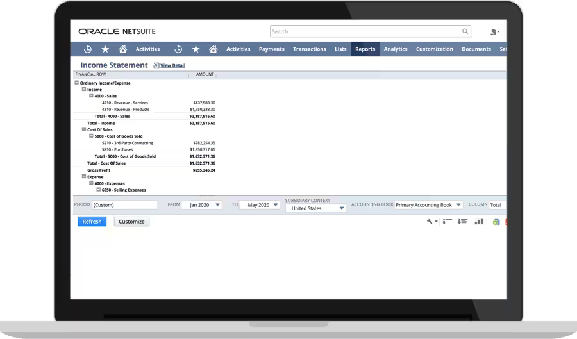Collapse the Cost Of Sales section

click(84, 129)
